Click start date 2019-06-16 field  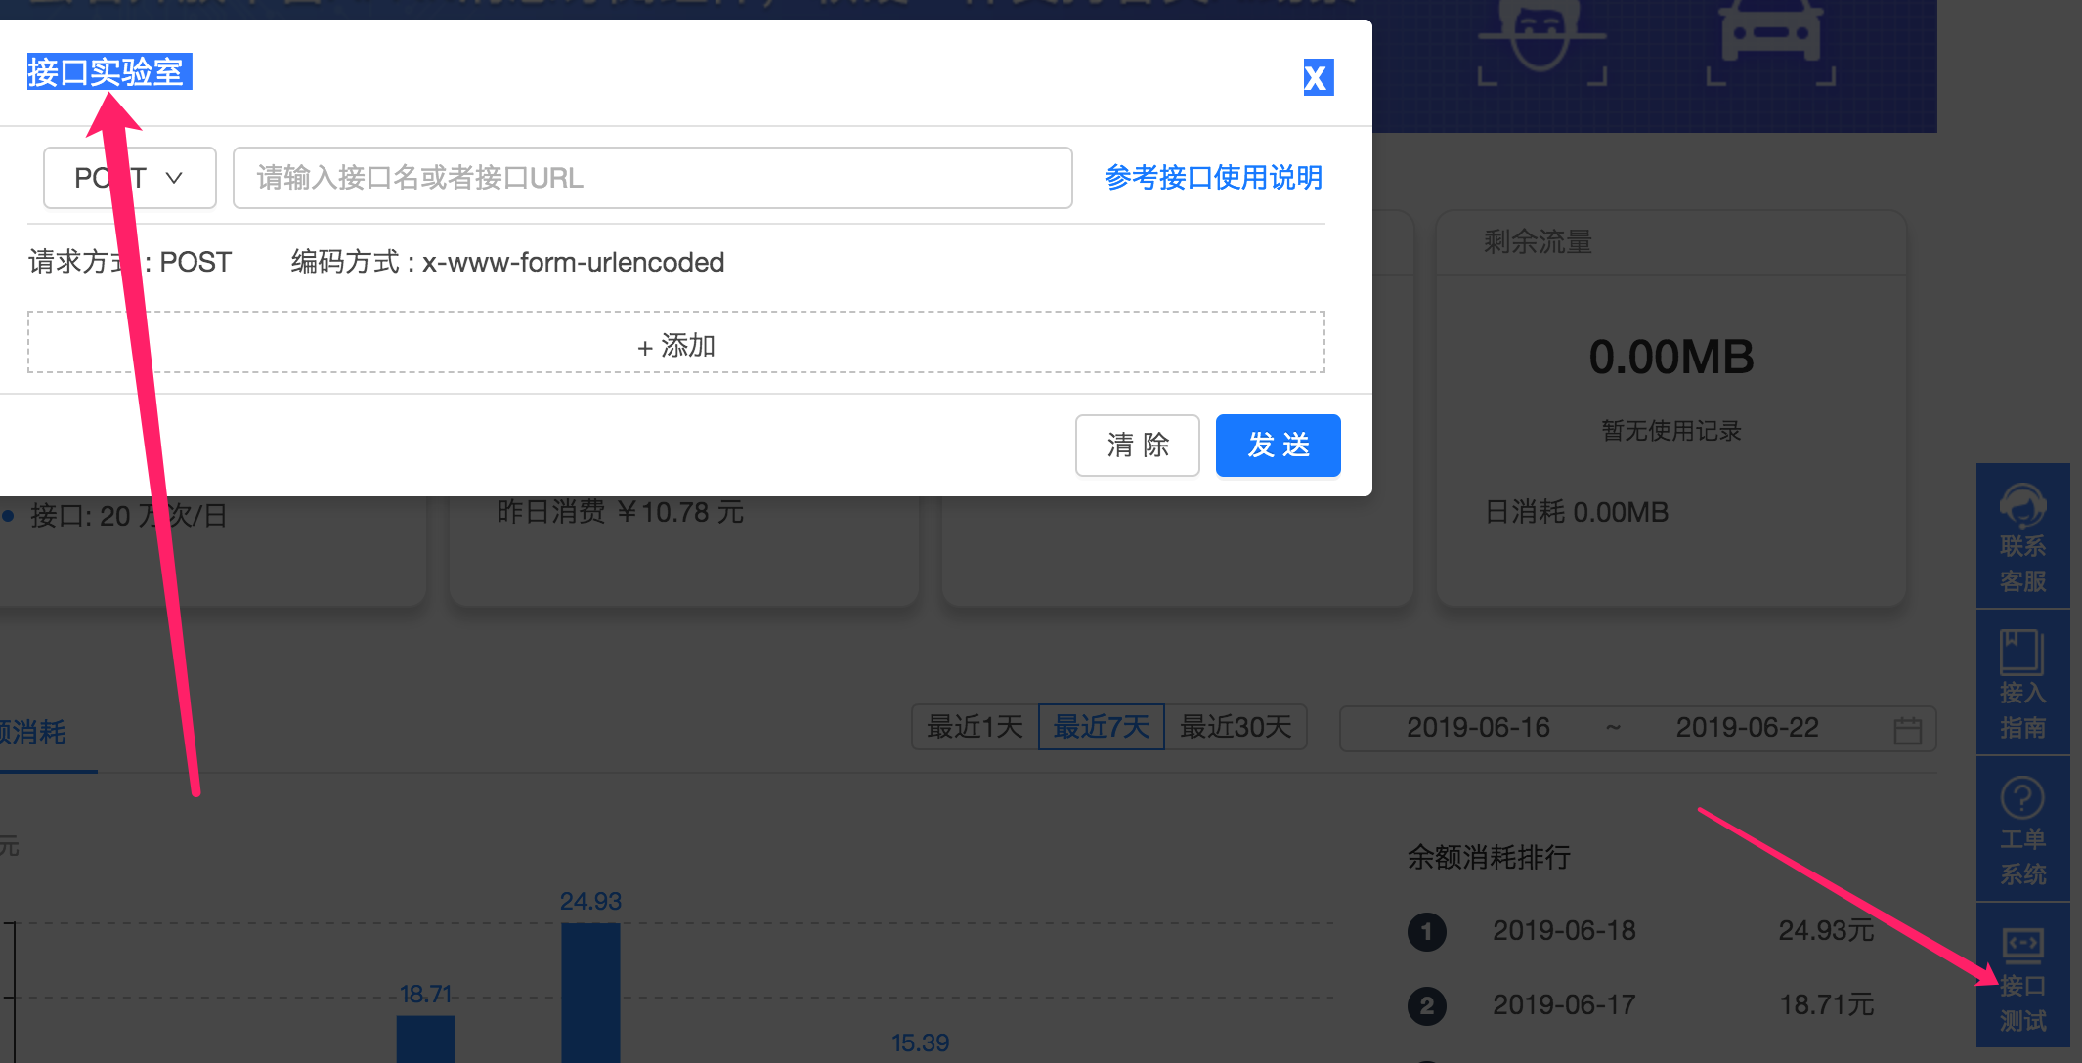click(1478, 728)
